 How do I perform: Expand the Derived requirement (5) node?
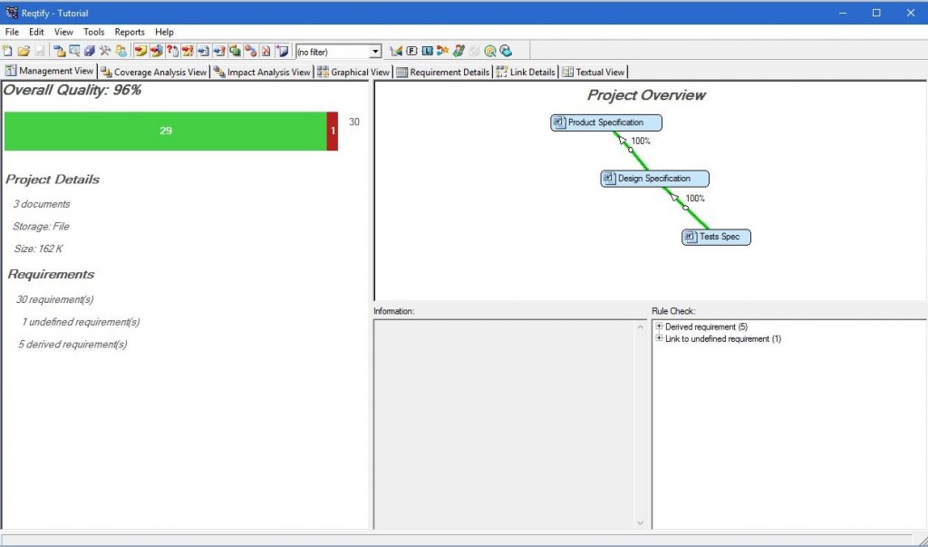(659, 326)
